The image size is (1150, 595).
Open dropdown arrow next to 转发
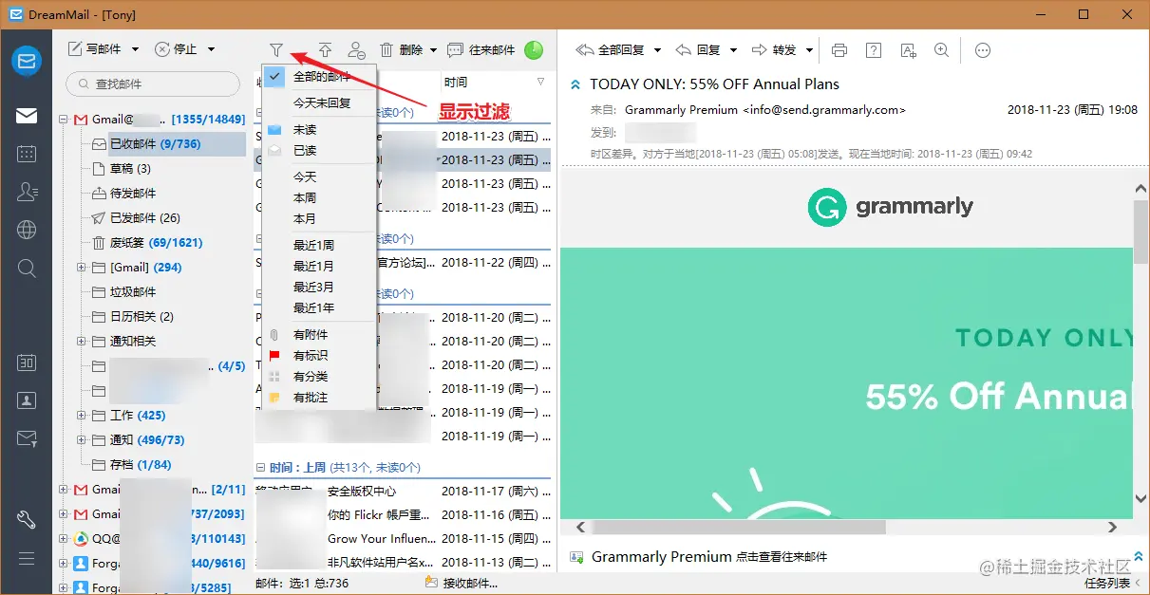(x=809, y=50)
